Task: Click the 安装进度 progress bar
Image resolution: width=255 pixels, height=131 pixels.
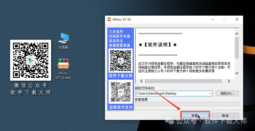Action: pos(187,104)
